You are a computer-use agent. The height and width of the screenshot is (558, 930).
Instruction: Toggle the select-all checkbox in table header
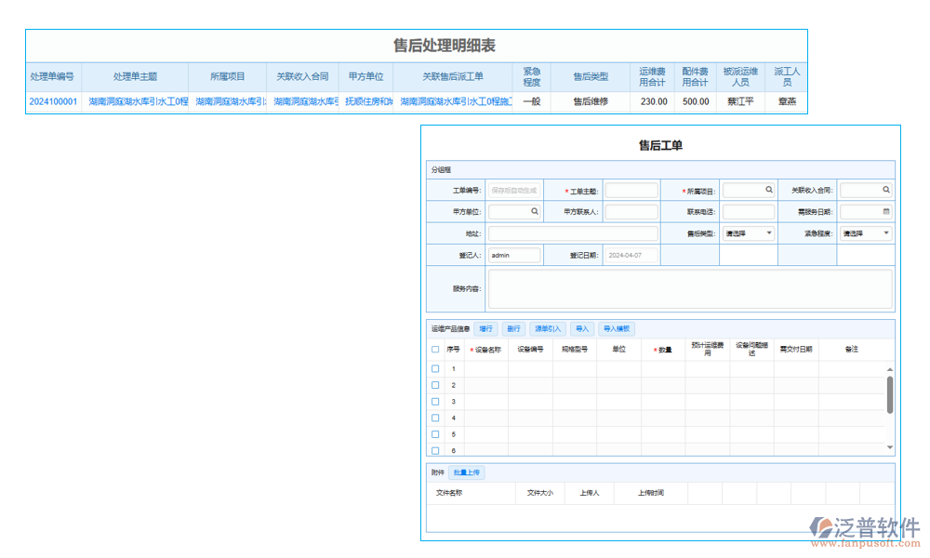coord(435,350)
